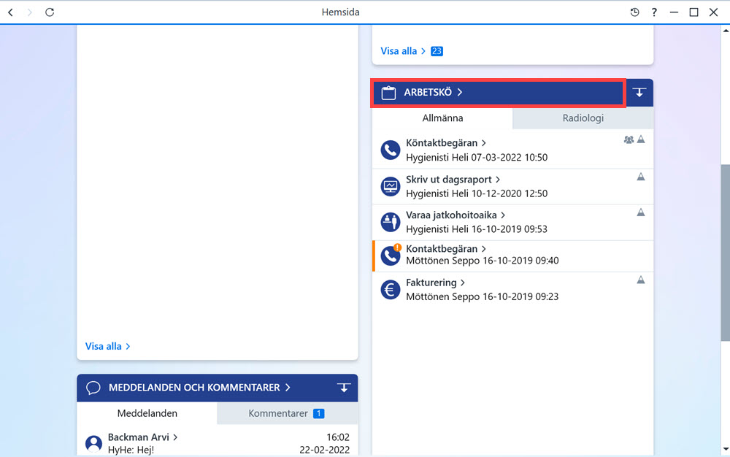Click phone icon for Hygienisti Heli Köntaktbegäran

(390, 150)
